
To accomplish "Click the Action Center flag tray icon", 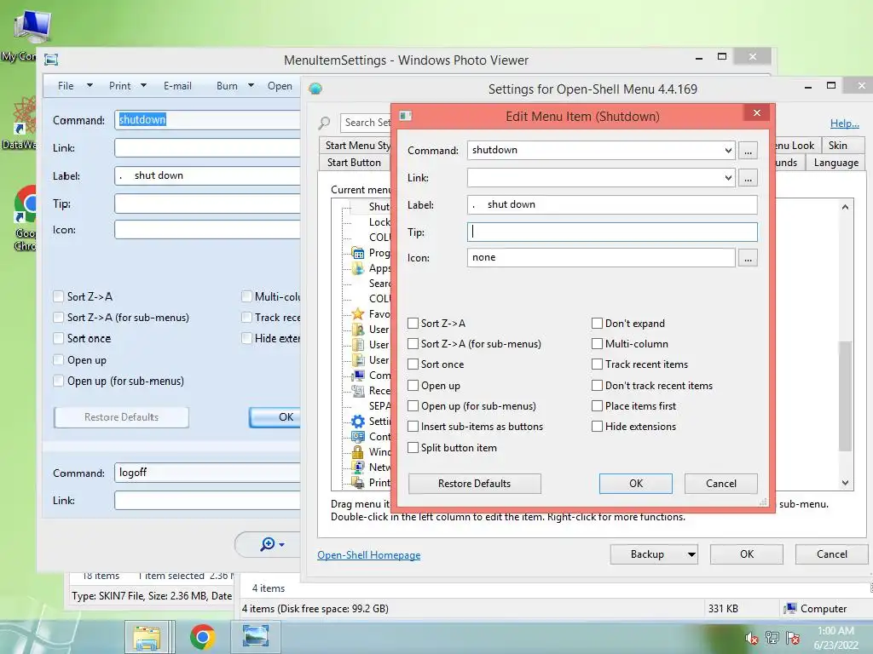I will click(793, 638).
